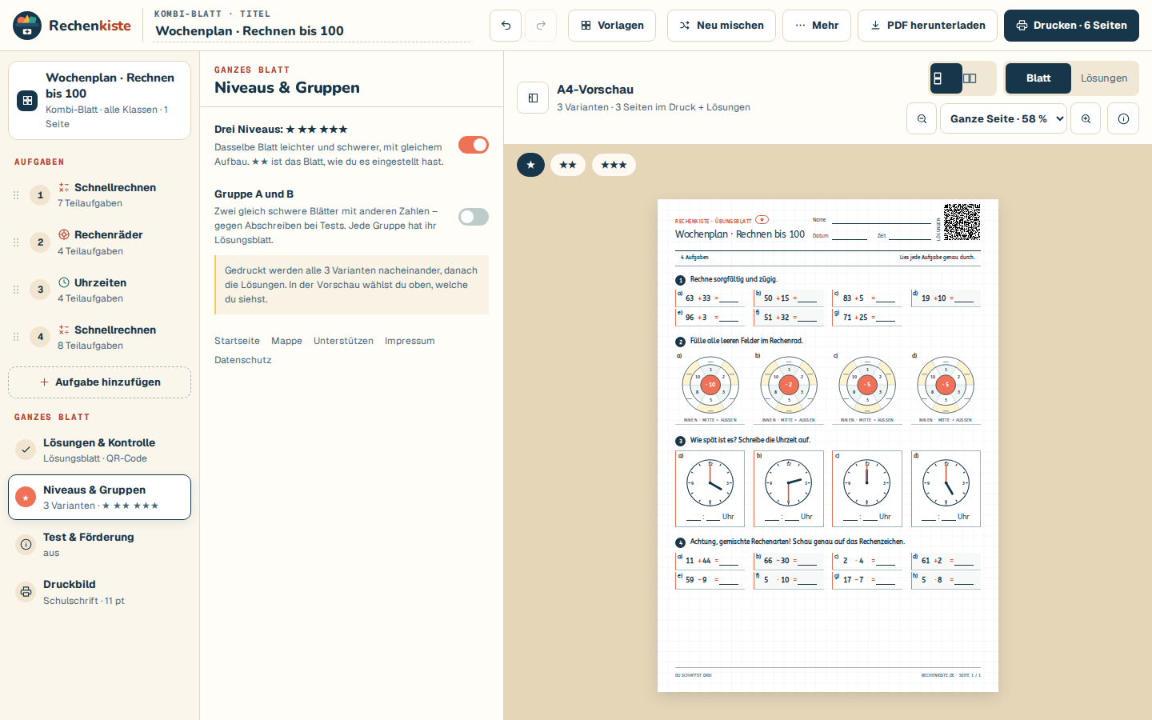This screenshot has height=720, width=1152.
Task: Select two-page spread view icon
Action: tap(970, 78)
